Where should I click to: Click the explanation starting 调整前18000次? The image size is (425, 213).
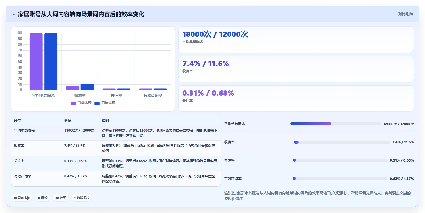click(x=159, y=133)
